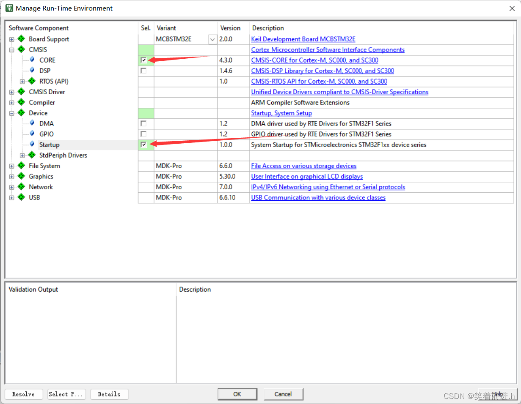The width and height of the screenshot is (521, 404).
Task: Expand the RTOS (API) tree node
Action: [22, 82]
